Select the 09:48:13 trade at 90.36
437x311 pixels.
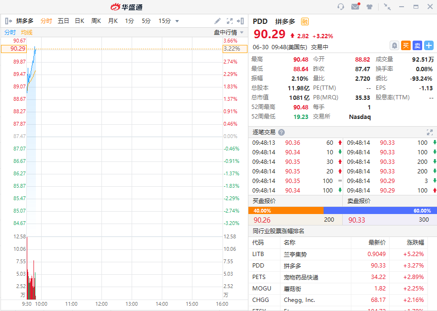296,143
